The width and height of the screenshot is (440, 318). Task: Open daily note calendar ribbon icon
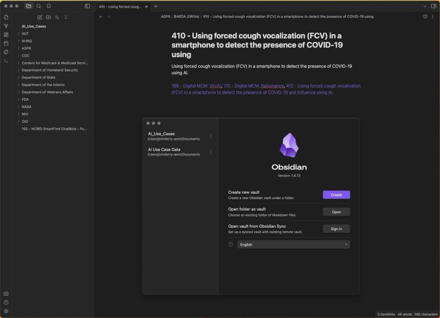pyautogui.click(x=6, y=43)
